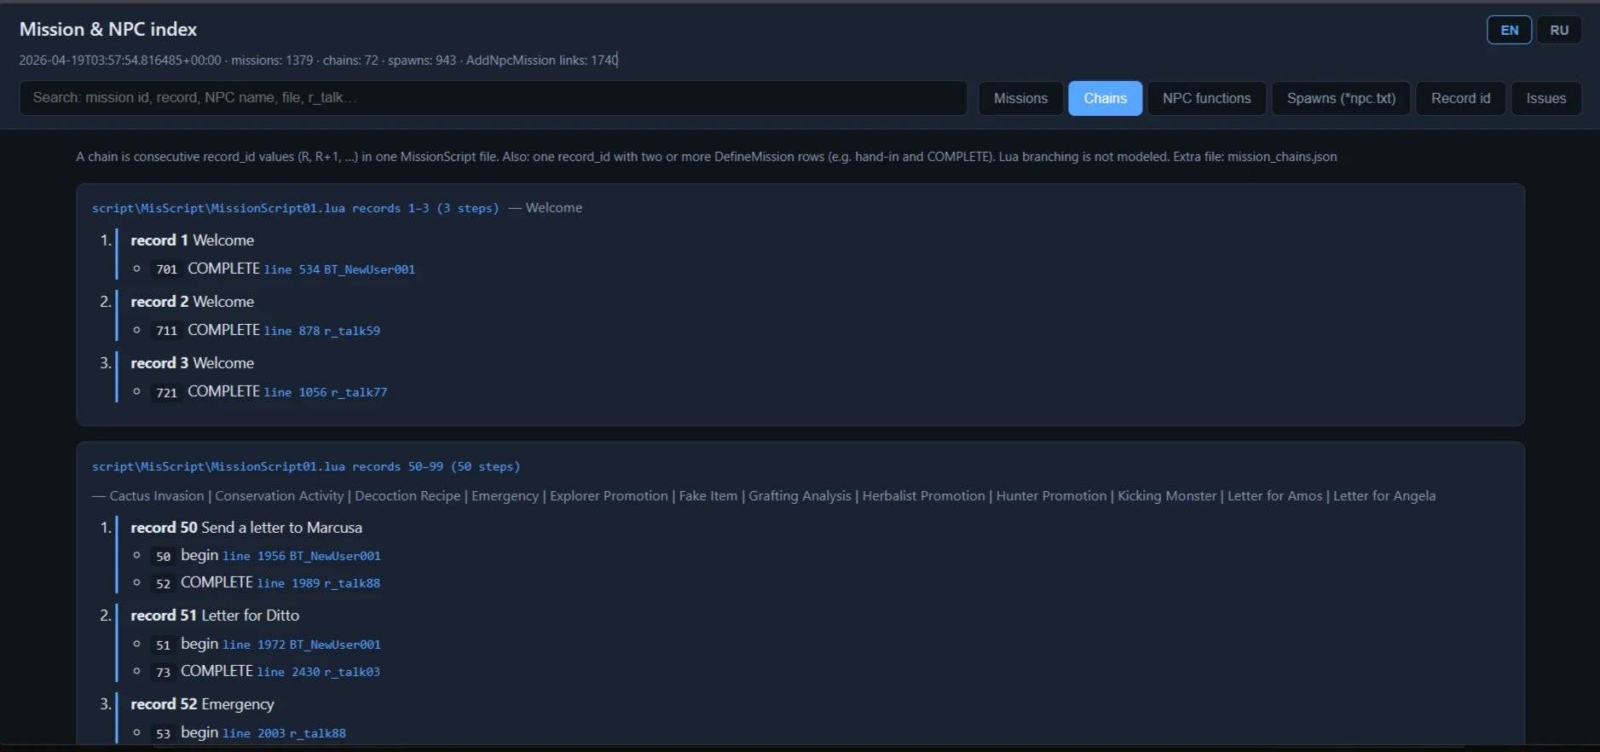Open the NPC functions tab
The width and height of the screenshot is (1600, 752).
[x=1206, y=99]
